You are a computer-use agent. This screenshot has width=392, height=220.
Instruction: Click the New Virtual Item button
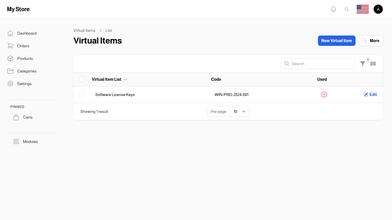(337, 41)
